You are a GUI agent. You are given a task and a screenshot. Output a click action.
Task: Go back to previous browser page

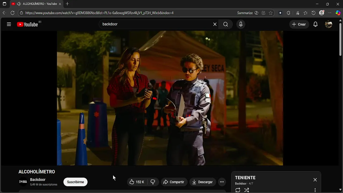tap(4, 13)
